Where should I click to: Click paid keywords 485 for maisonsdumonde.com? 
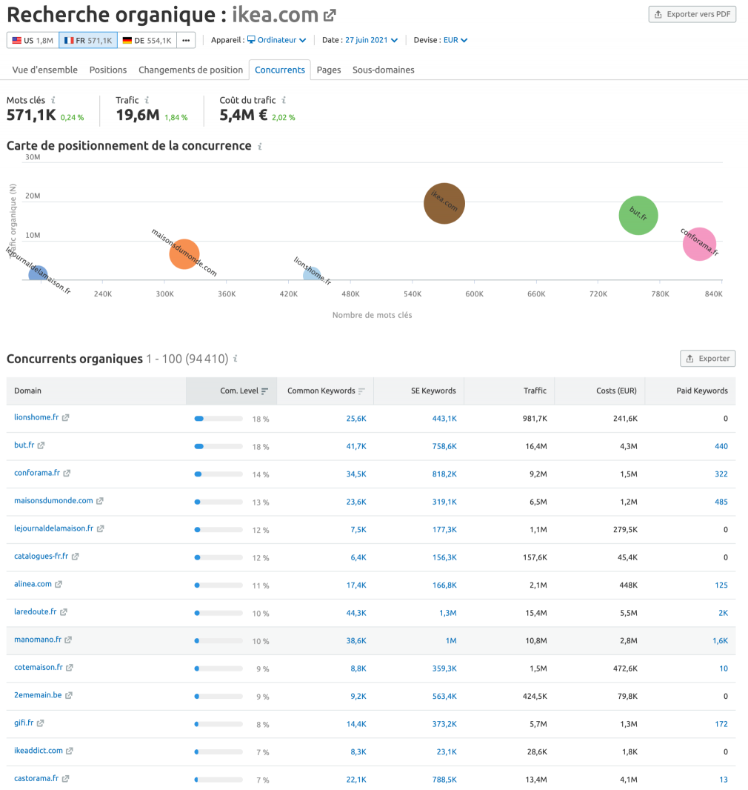pos(721,502)
